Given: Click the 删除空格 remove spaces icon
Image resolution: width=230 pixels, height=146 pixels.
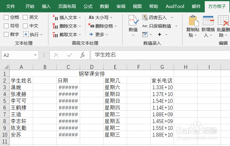Looking at the screenshot, I should [91, 26].
